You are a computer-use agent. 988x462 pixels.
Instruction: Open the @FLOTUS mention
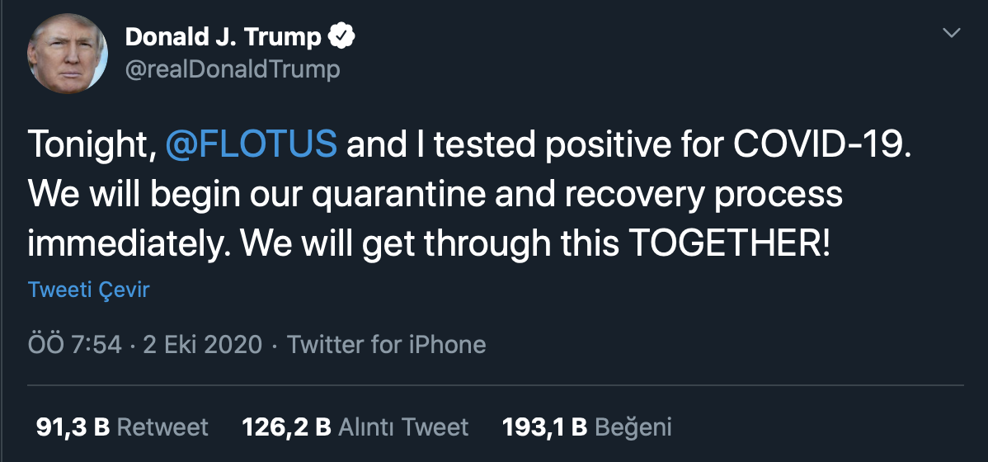[x=252, y=145]
